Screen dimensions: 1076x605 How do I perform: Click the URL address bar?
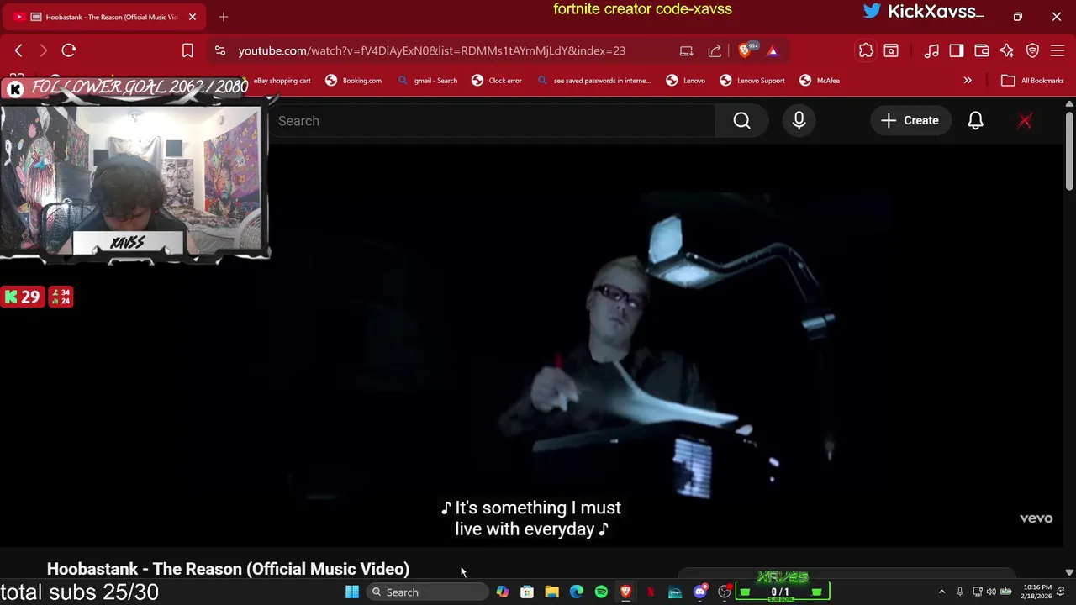[x=431, y=50]
